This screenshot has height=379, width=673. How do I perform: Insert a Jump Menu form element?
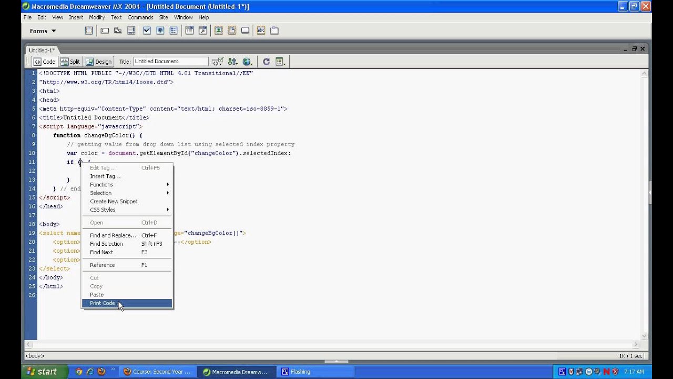[x=203, y=31]
